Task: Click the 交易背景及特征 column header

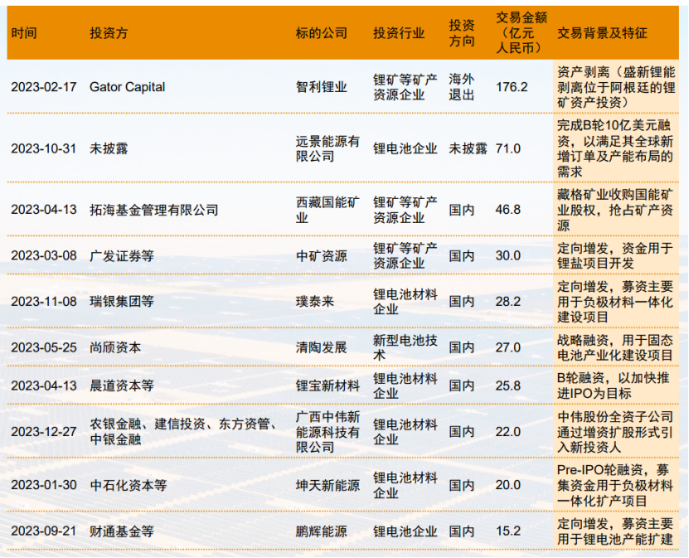Action: (602, 34)
